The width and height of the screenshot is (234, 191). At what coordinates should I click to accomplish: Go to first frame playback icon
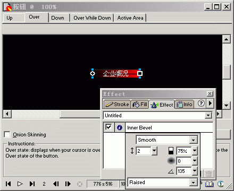[8, 184]
